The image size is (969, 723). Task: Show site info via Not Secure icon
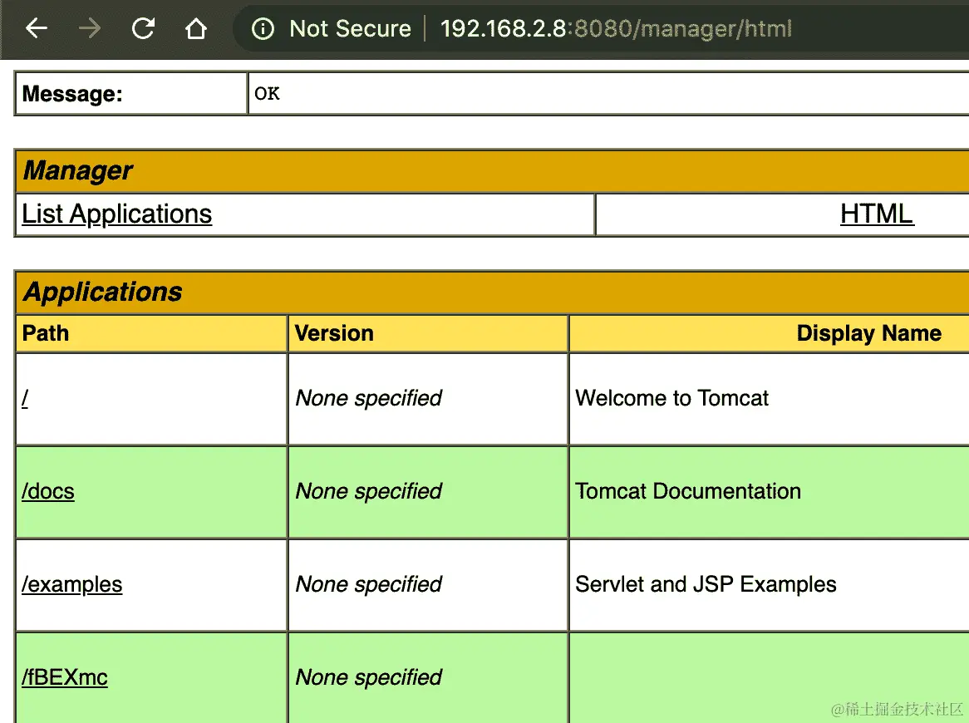(x=263, y=28)
